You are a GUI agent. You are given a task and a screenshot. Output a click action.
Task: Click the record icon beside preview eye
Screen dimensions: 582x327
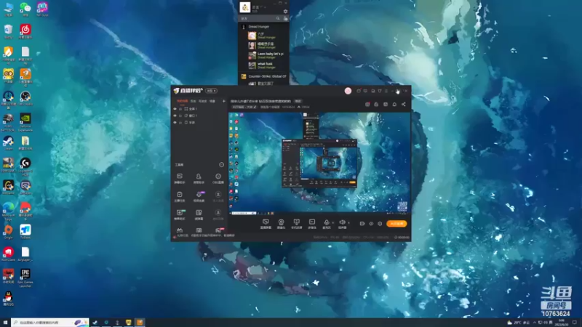click(362, 224)
